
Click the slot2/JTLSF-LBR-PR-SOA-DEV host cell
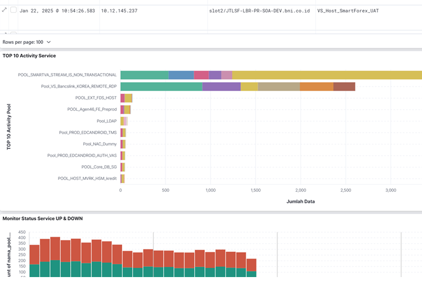click(x=256, y=11)
